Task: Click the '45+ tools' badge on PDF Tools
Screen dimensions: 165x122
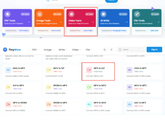Action: 25,14
